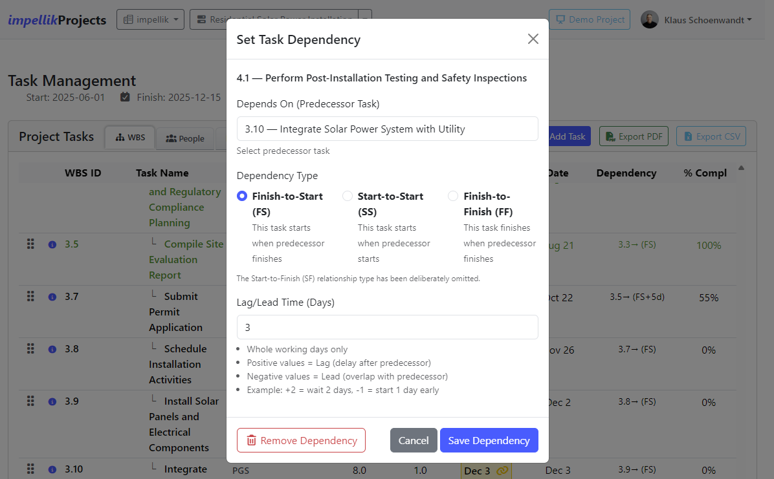Click the Remove Dependency button

point(301,440)
